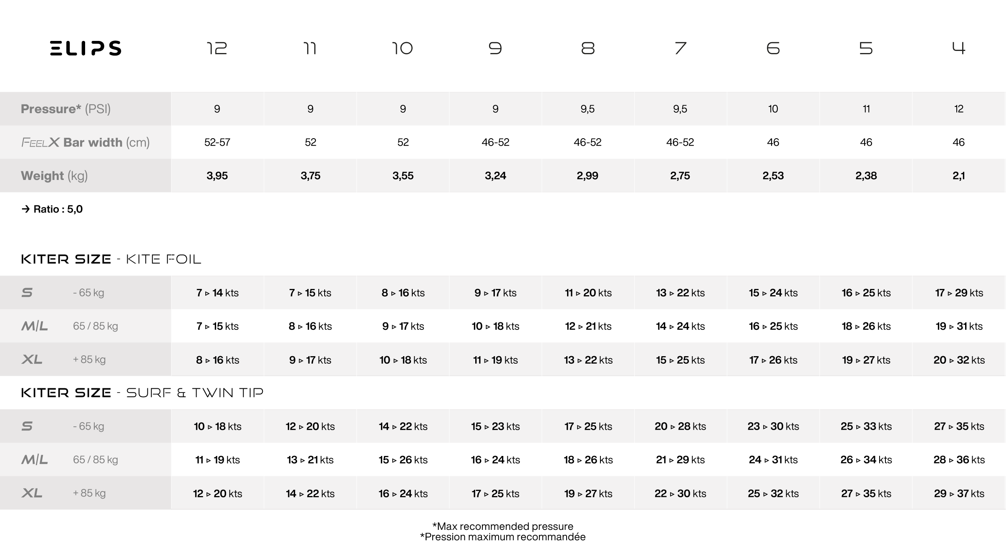1006x557 pixels.
Task: Click the Kiter Size - Kite Foil heading
Action: click(x=111, y=259)
